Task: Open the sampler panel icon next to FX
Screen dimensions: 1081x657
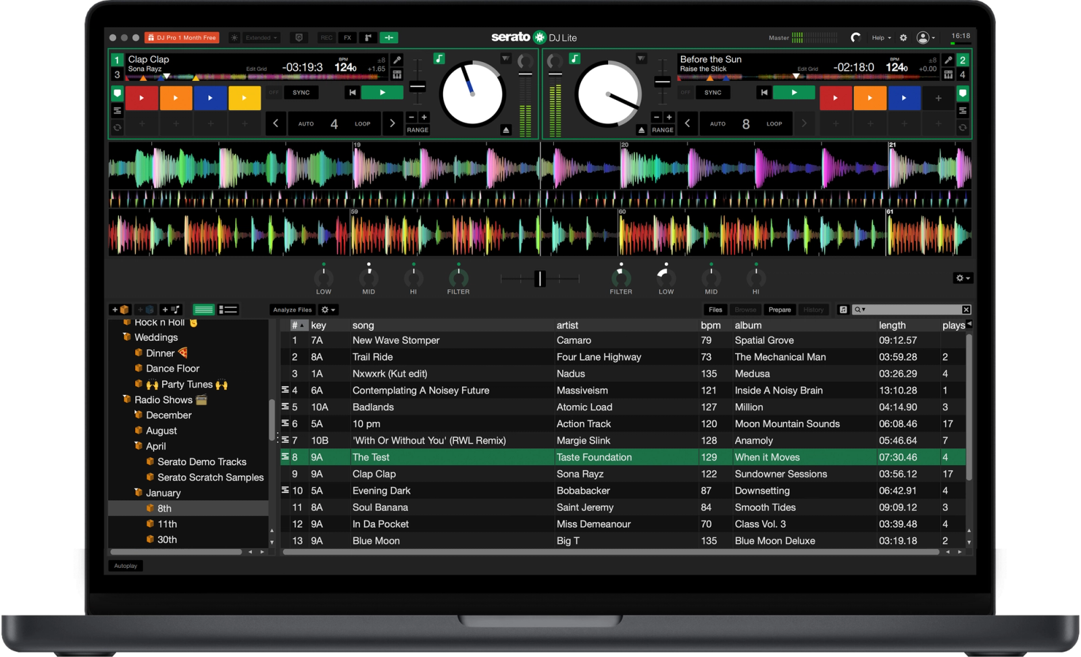Action: point(368,38)
